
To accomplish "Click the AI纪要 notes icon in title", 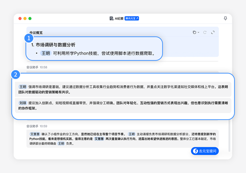I will 111,19.
